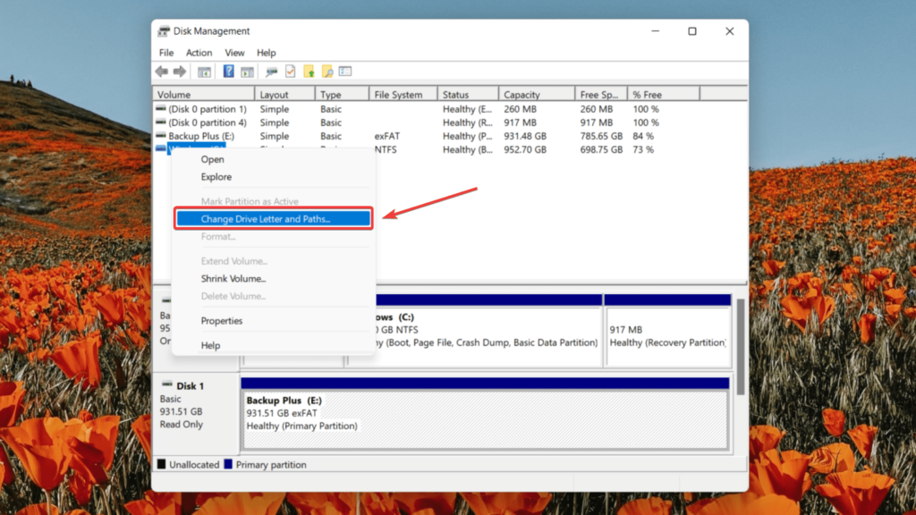Click the folder with up-arrow toolbar icon
The width and height of the screenshot is (916, 515).
310,72
